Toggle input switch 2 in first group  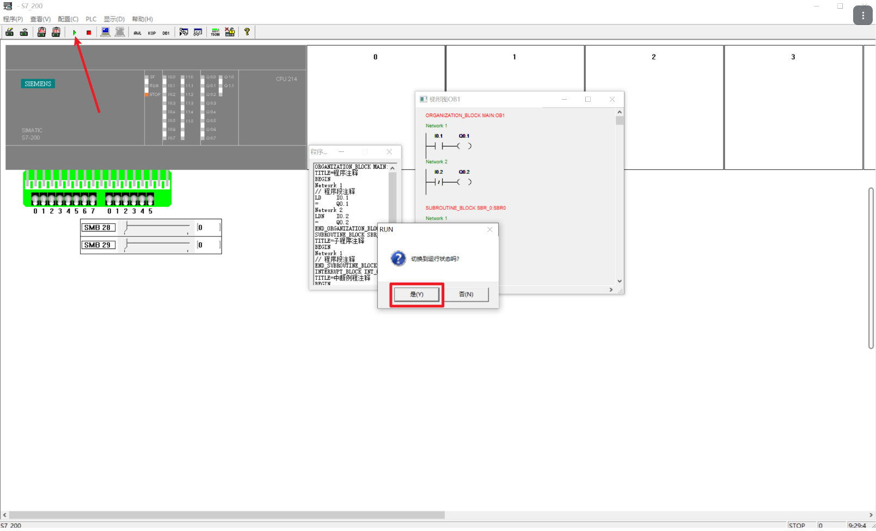point(52,199)
